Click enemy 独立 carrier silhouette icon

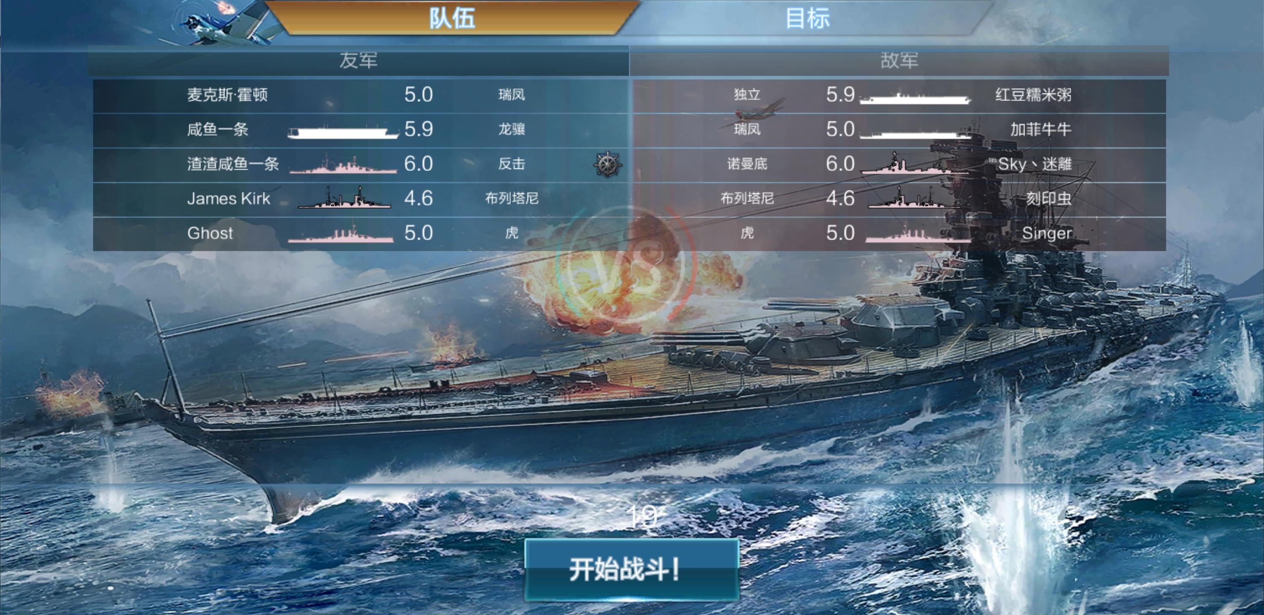pos(915,97)
